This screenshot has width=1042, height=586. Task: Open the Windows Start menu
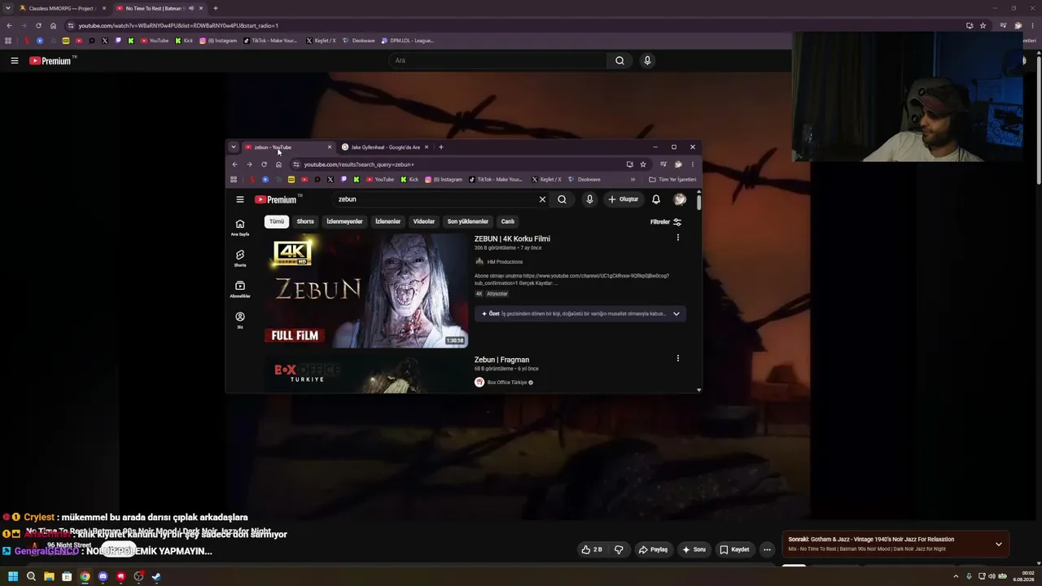click(13, 577)
